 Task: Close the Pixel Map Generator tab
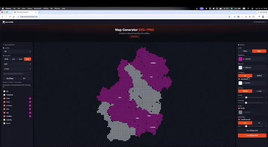coord(36,12)
